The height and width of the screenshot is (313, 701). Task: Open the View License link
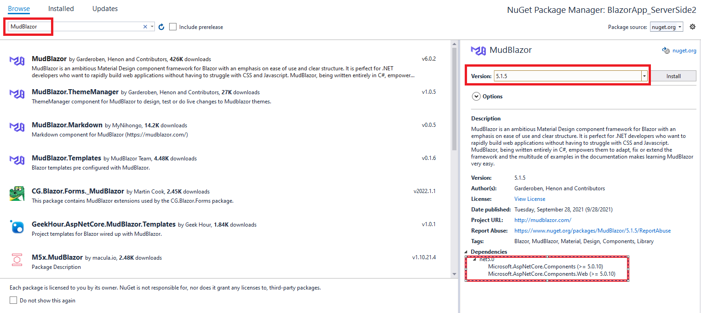pyautogui.click(x=530, y=199)
